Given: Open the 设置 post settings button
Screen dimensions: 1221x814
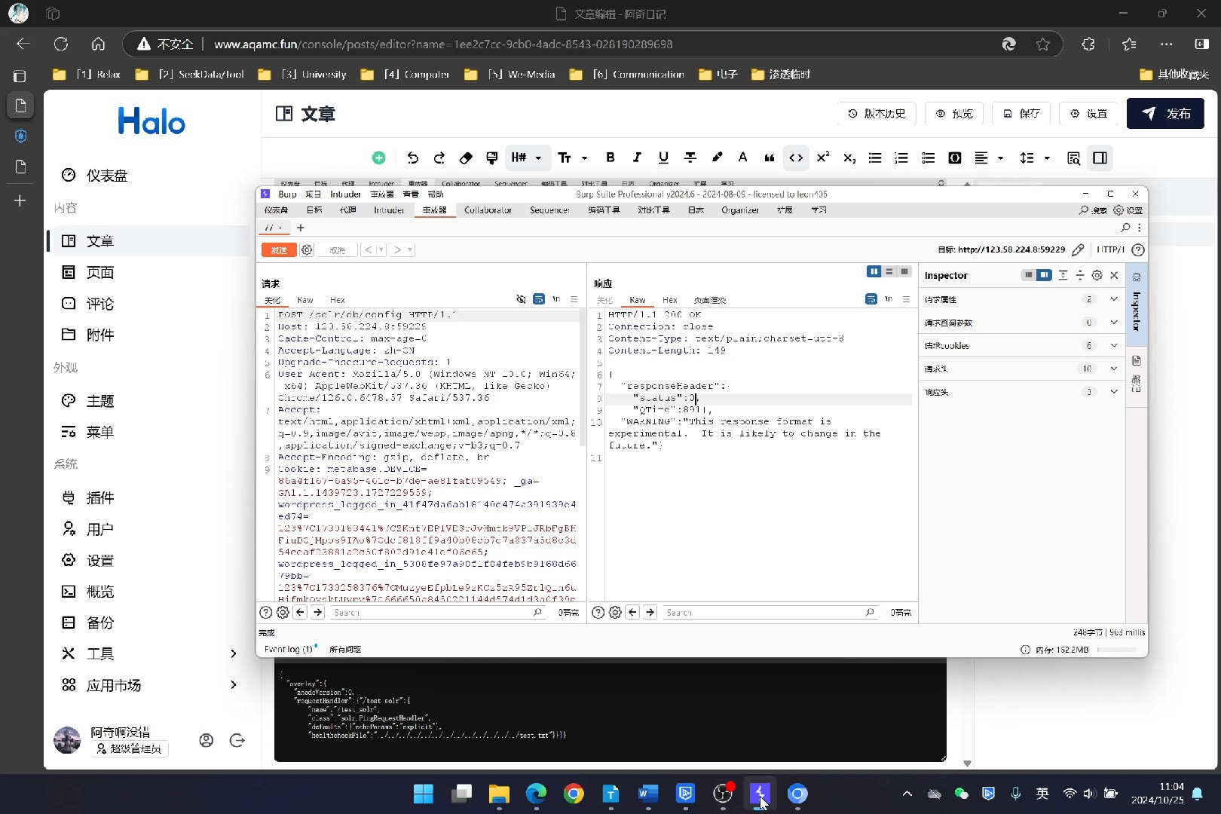Looking at the screenshot, I should coord(1089,114).
